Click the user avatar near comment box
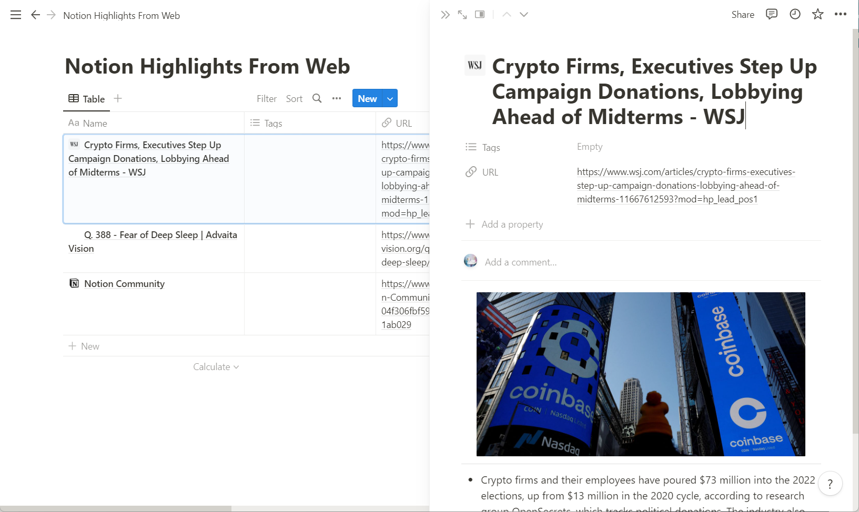The image size is (859, 512). pyautogui.click(x=470, y=261)
